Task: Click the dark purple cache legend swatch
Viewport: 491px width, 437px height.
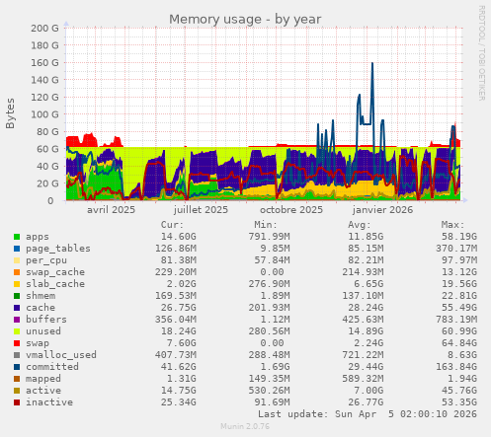Action: [17, 308]
